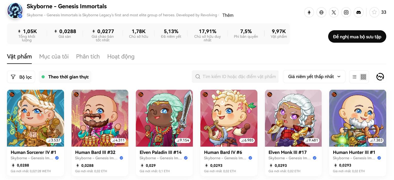Switch to list view layout

coord(354,77)
